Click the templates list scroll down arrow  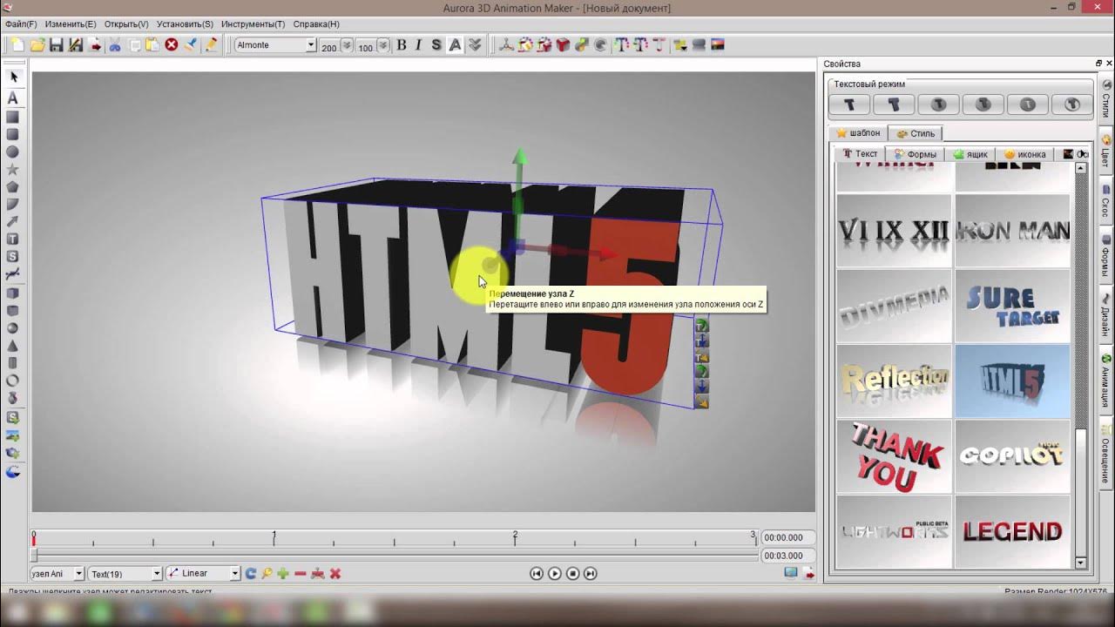coord(1081,563)
